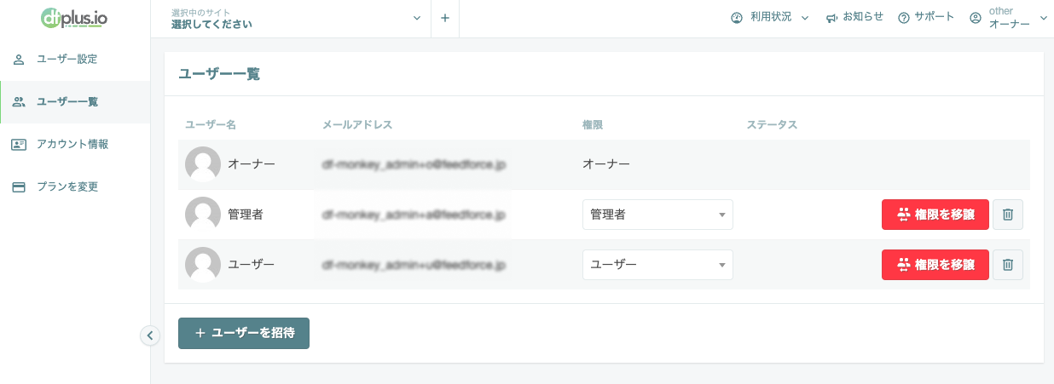
Task: Click the ユーザーを招待 button
Action: click(x=244, y=333)
